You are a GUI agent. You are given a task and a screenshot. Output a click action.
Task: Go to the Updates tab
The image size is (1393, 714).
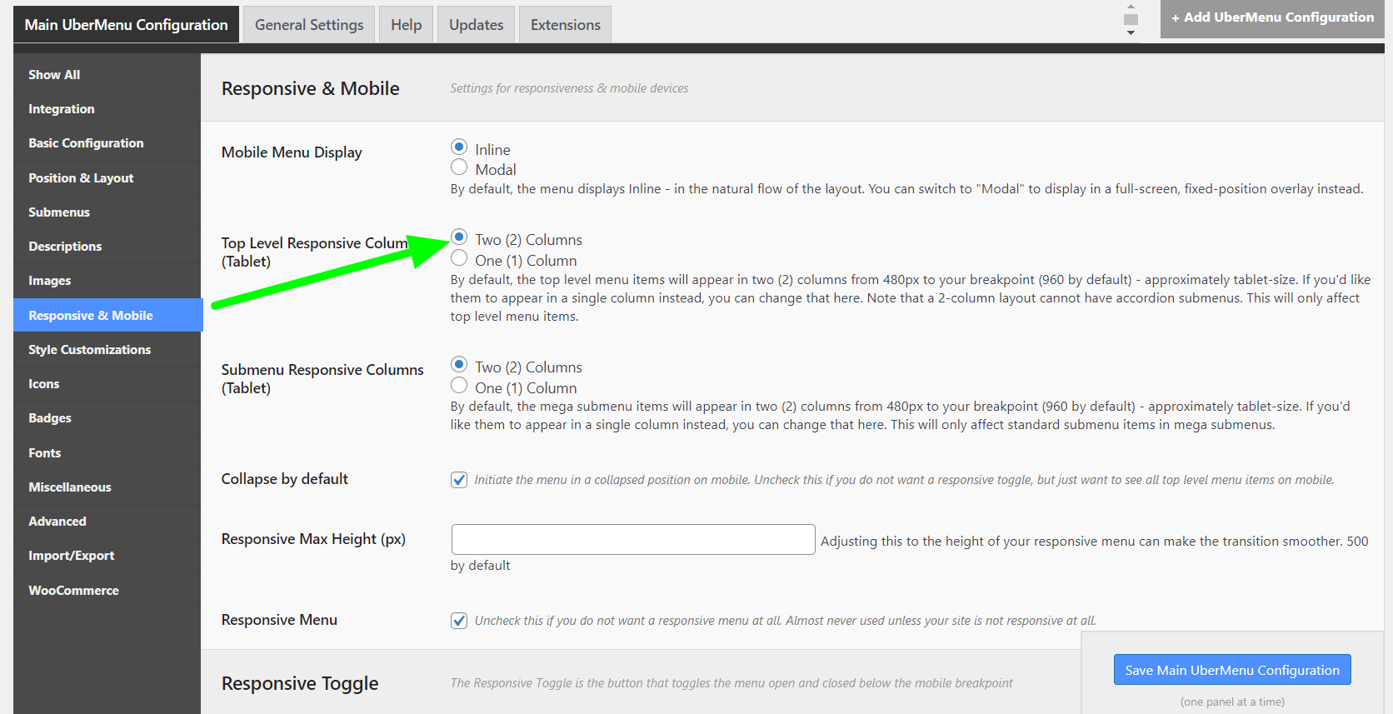click(x=476, y=25)
